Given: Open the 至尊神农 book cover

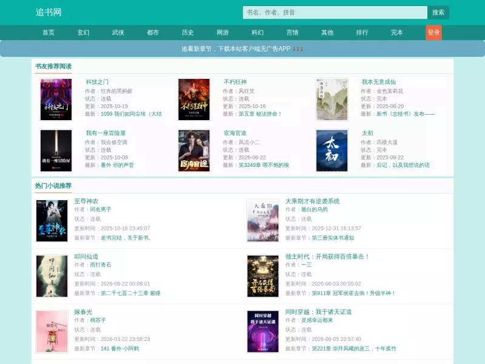Looking at the screenshot, I should click(52, 221).
